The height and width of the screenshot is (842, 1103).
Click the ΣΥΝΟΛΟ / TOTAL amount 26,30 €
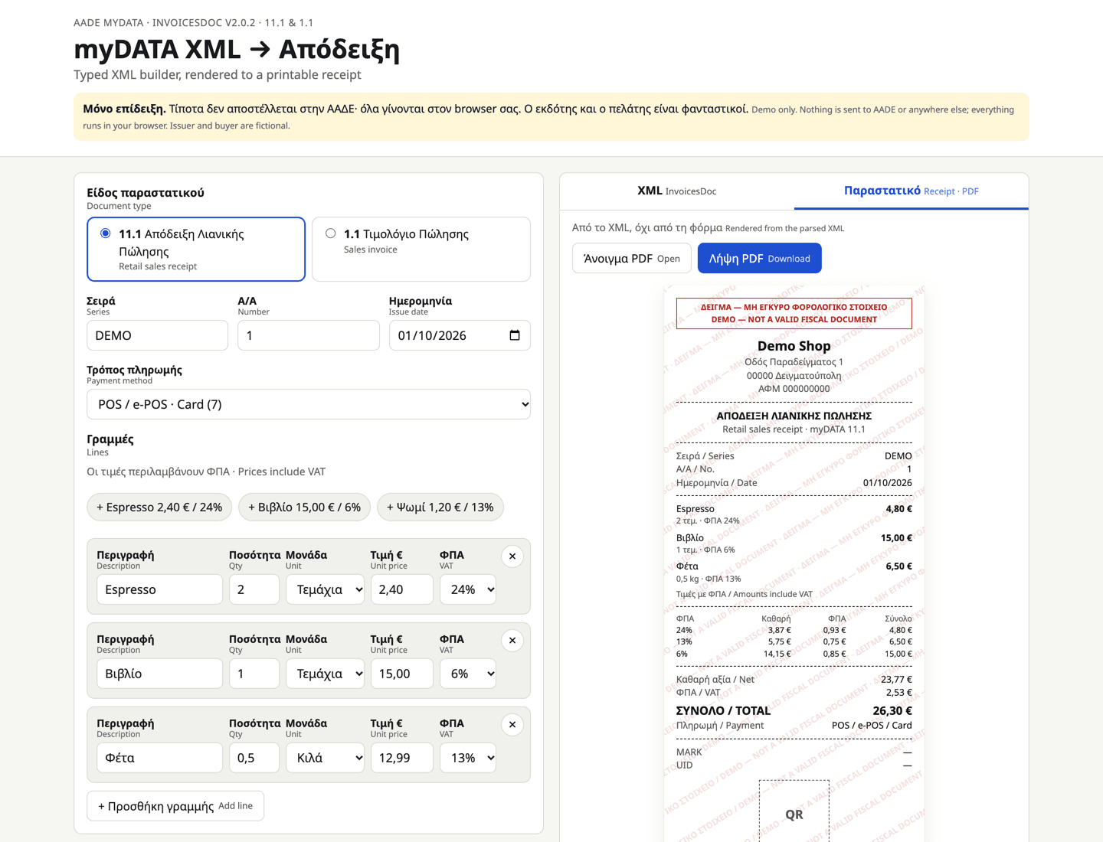(892, 710)
